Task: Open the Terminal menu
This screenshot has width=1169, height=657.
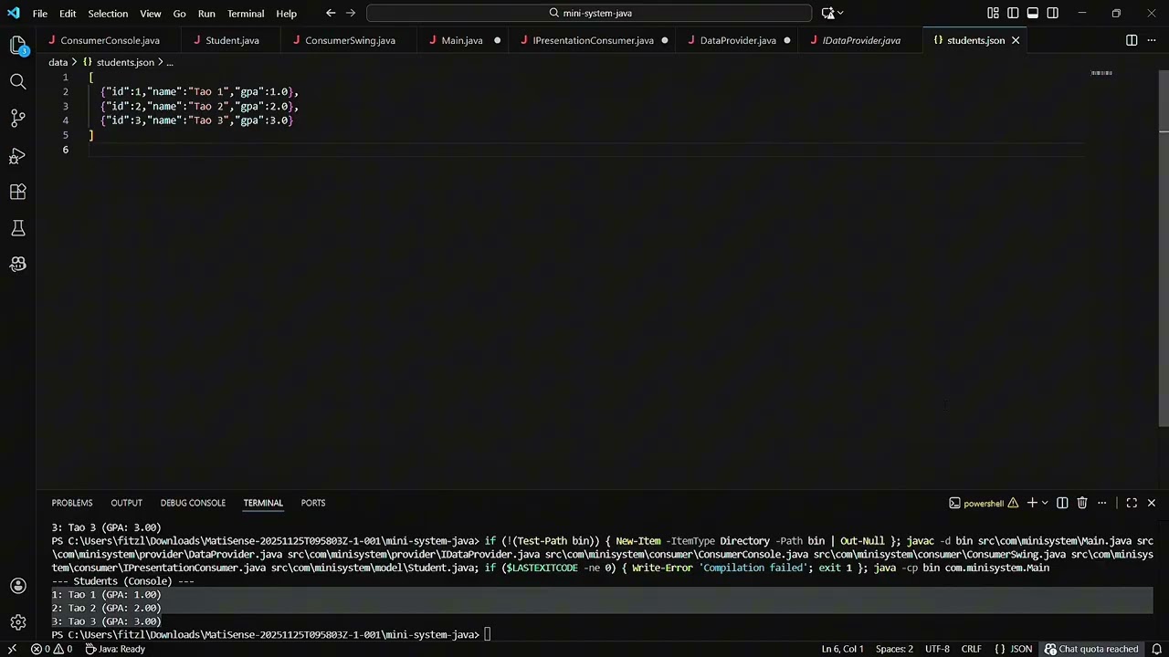Action: pyautogui.click(x=246, y=14)
